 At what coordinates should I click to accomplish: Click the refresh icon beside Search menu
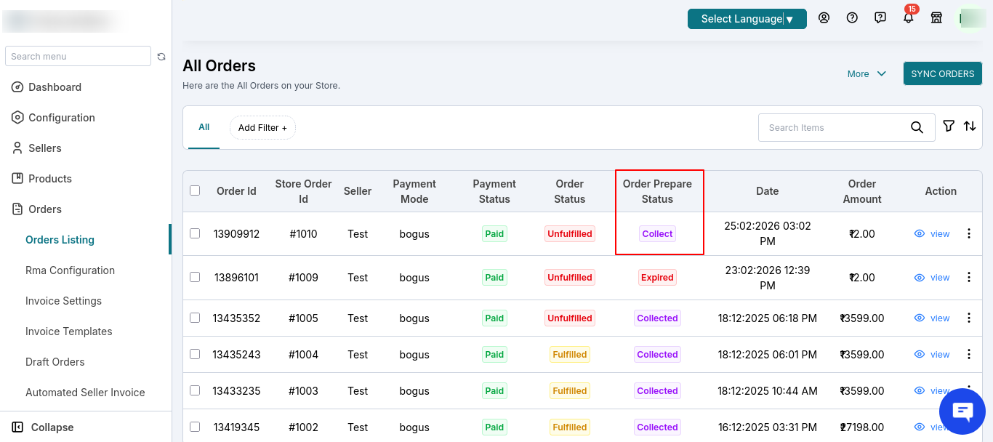point(161,56)
